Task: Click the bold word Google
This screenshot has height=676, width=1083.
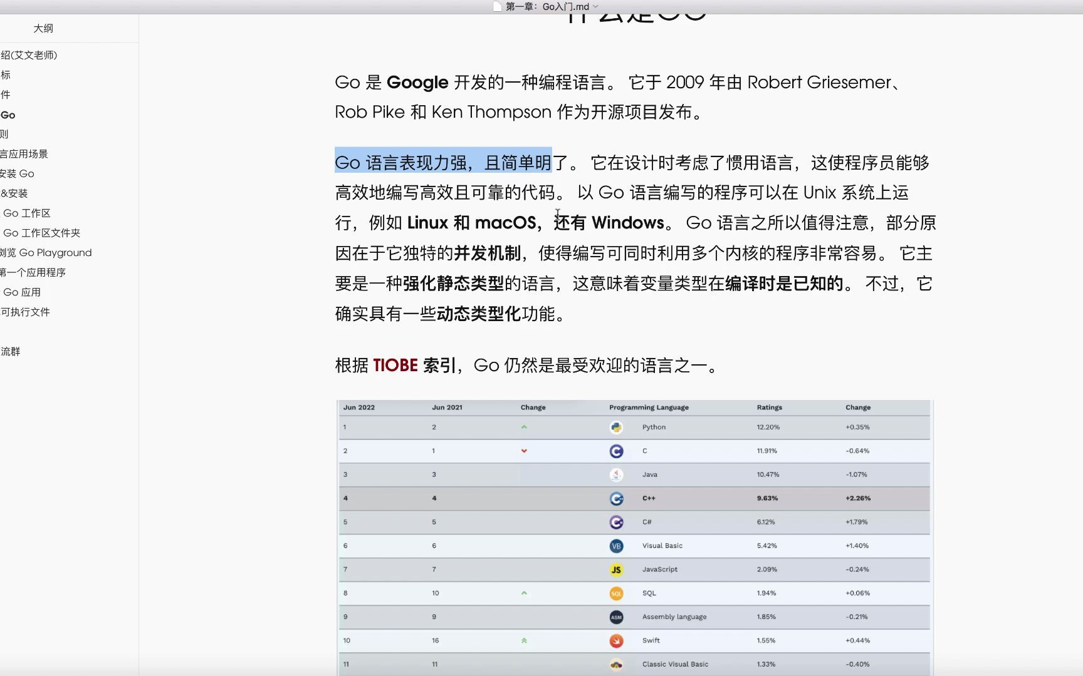Action: (417, 82)
